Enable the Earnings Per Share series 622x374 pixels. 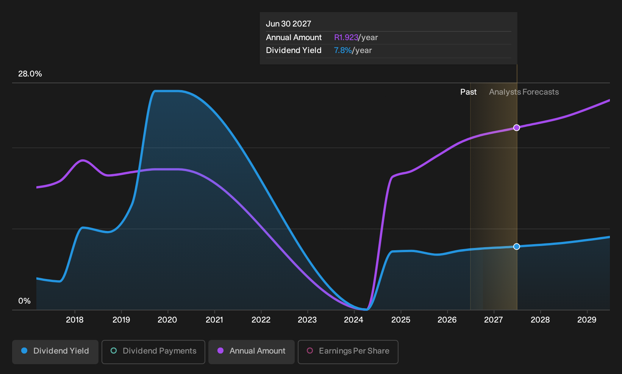coord(348,352)
